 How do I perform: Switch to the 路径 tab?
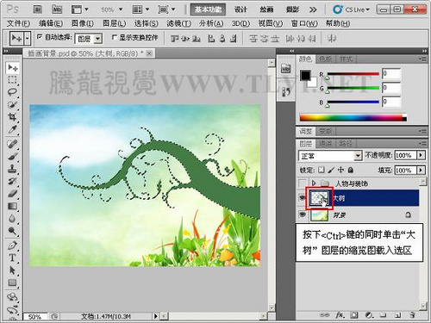(x=346, y=143)
